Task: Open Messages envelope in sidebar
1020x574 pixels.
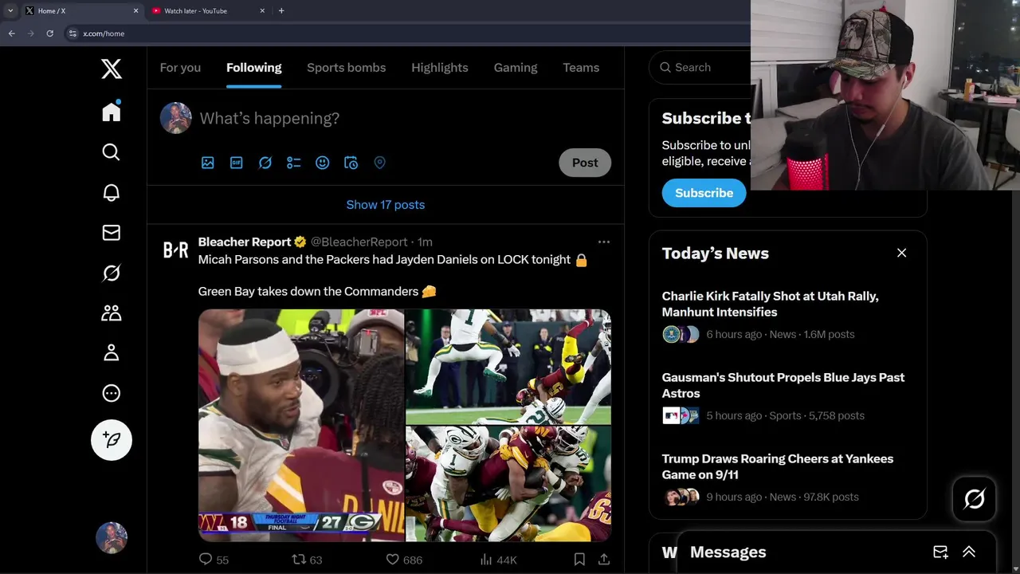Action: [112, 233]
